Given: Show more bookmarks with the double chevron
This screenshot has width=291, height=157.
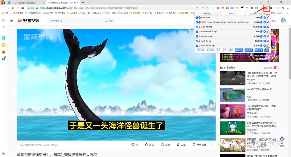Looking at the screenshot, I should coord(288,13).
